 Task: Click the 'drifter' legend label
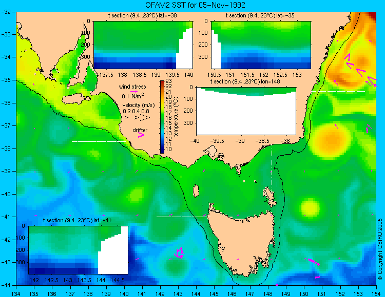point(140,130)
